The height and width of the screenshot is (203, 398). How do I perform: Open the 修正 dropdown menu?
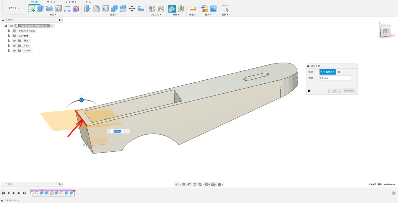113,15
